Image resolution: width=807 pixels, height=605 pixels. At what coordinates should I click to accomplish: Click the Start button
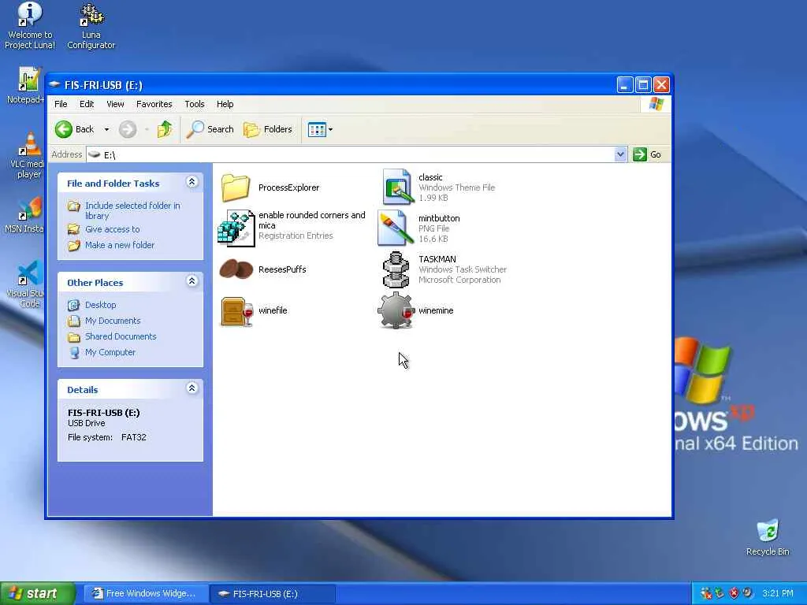38,594
